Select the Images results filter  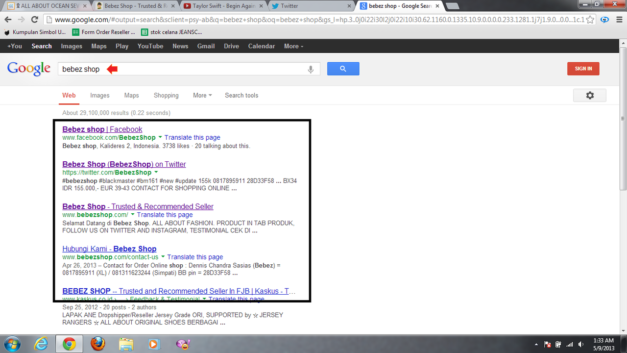[100, 96]
